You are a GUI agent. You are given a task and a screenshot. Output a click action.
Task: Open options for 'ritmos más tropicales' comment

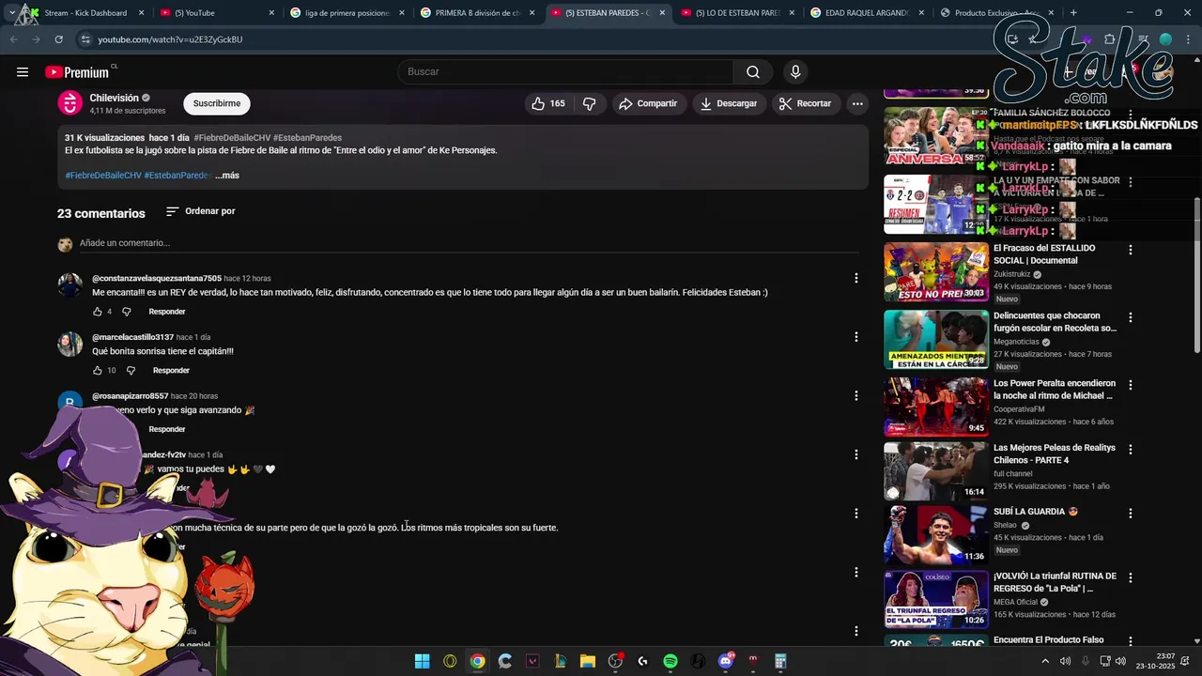coord(855,514)
